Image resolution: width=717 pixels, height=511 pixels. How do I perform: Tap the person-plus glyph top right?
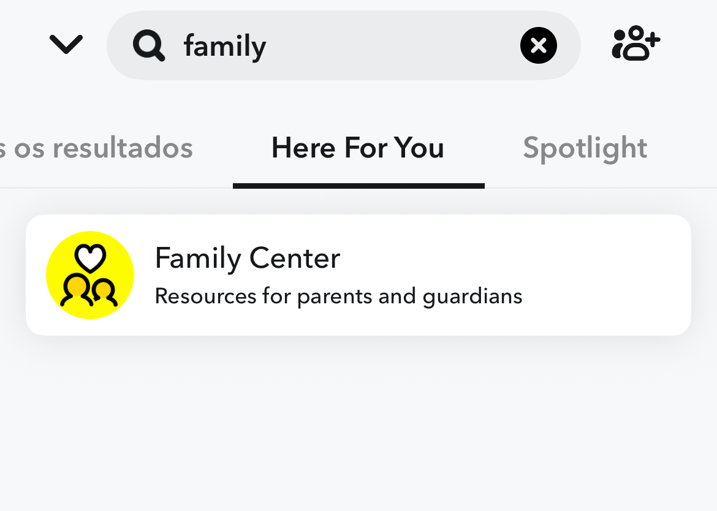point(635,44)
